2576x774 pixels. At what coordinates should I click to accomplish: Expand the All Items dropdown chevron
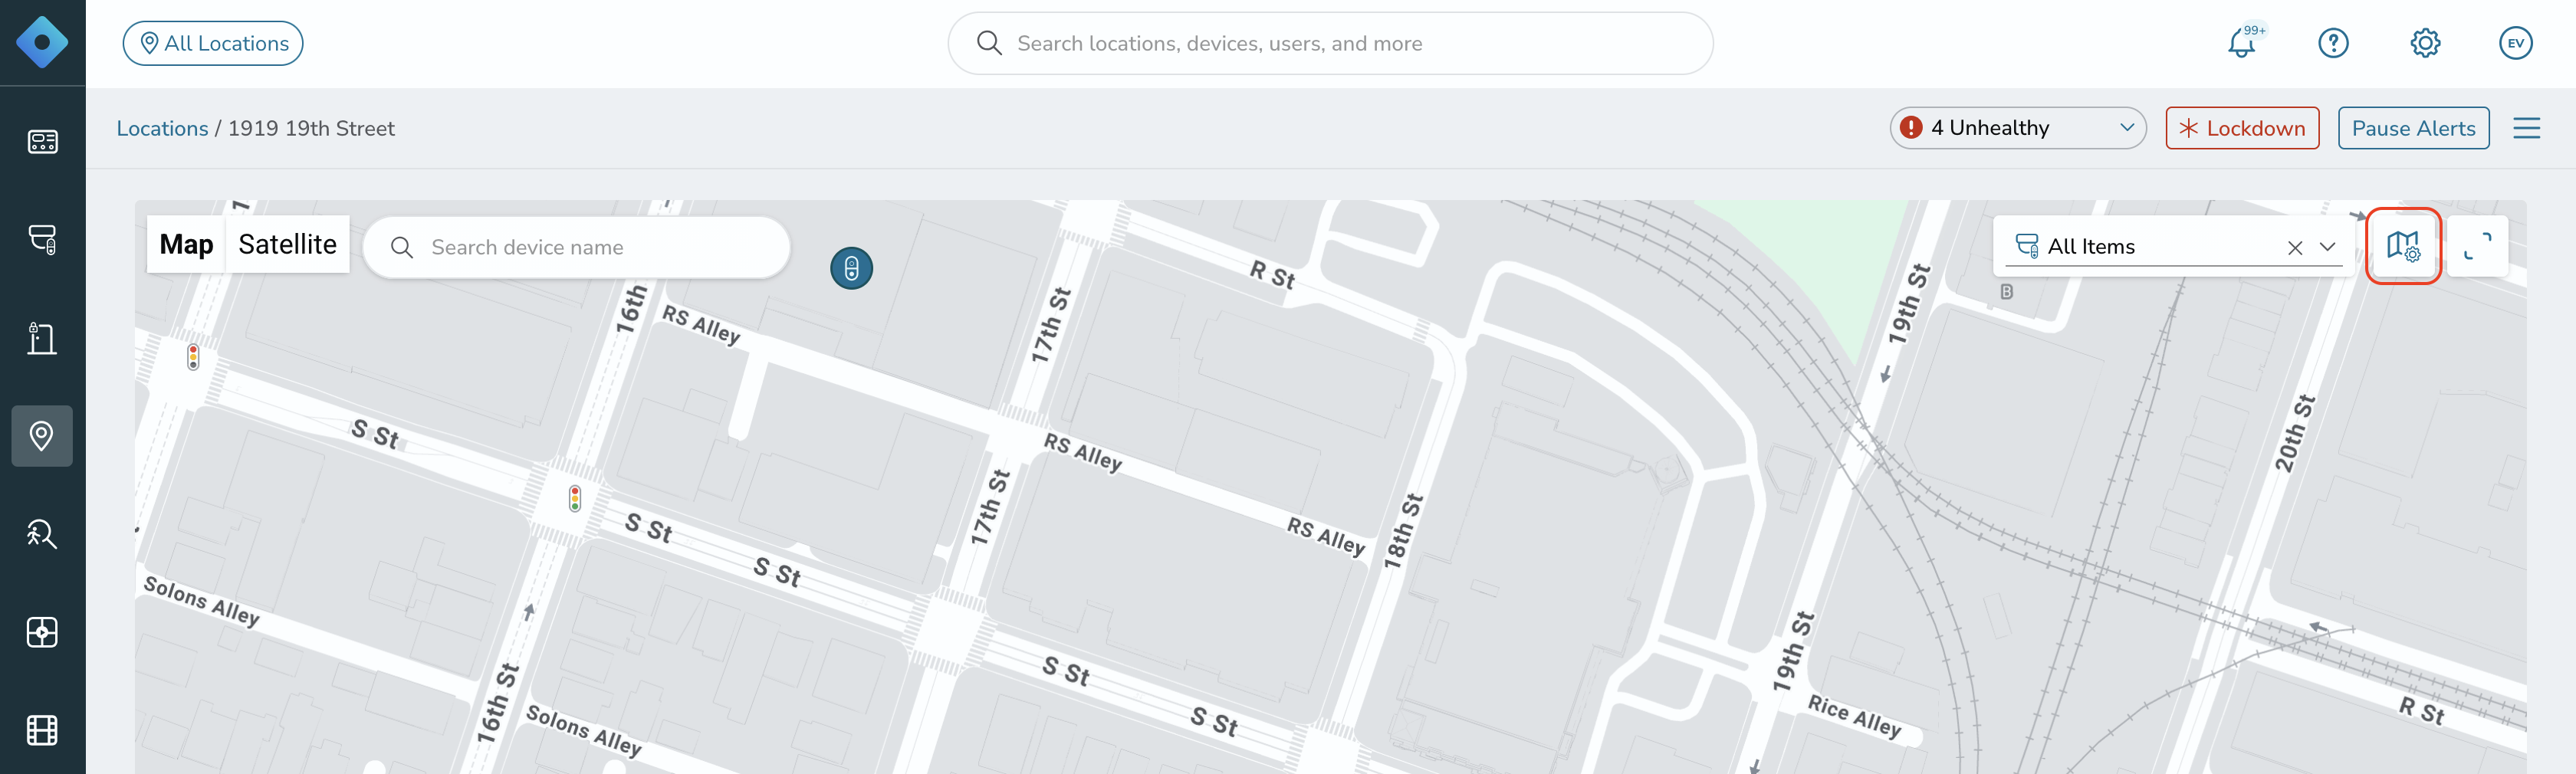tap(2327, 247)
